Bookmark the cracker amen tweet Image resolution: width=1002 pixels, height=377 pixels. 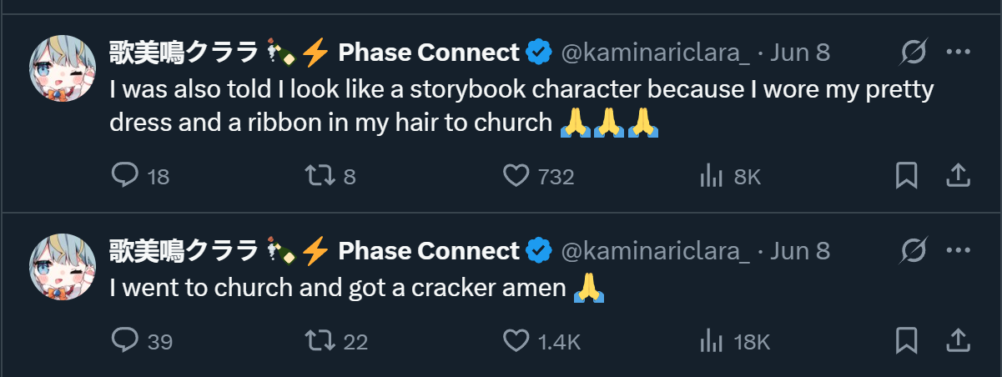(x=906, y=340)
